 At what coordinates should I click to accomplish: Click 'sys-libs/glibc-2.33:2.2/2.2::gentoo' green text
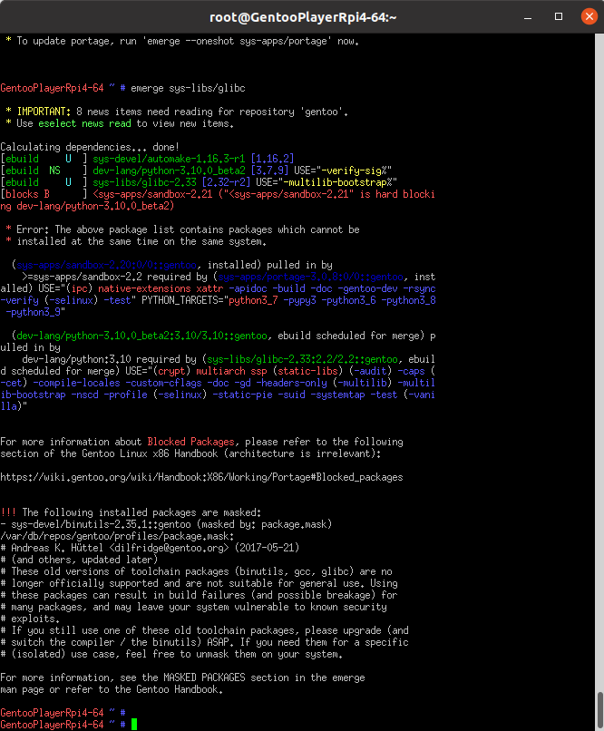click(302, 359)
